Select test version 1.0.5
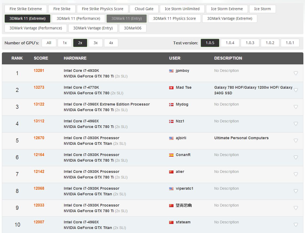The image size is (305, 233). point(210,43)
